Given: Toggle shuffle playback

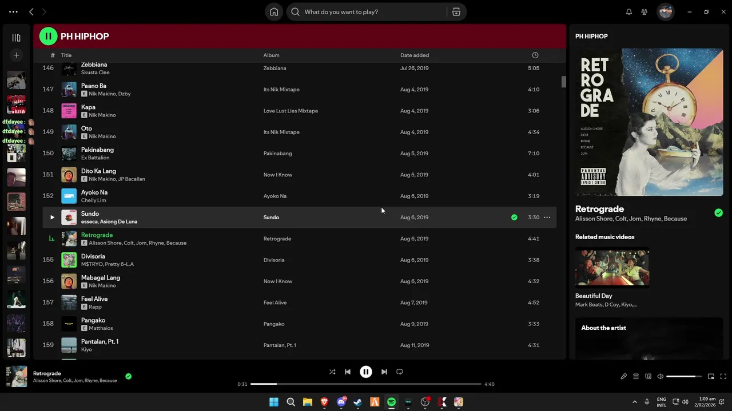Looking at the screenshot, I should pos(332,372).
